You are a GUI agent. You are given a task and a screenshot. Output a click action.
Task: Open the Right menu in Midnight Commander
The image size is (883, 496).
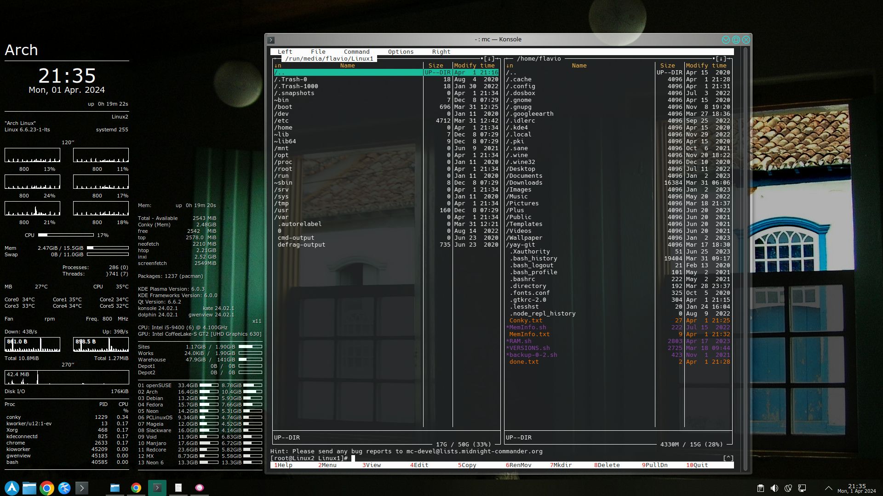pyautogui.click(x=441, y=52)
